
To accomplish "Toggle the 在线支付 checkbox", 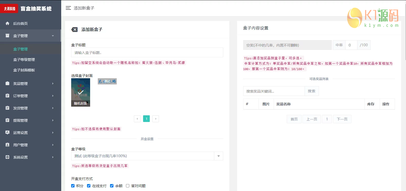I will point(89,186).
